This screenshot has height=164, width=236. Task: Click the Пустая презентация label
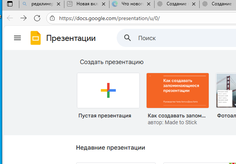click(105, 116)
